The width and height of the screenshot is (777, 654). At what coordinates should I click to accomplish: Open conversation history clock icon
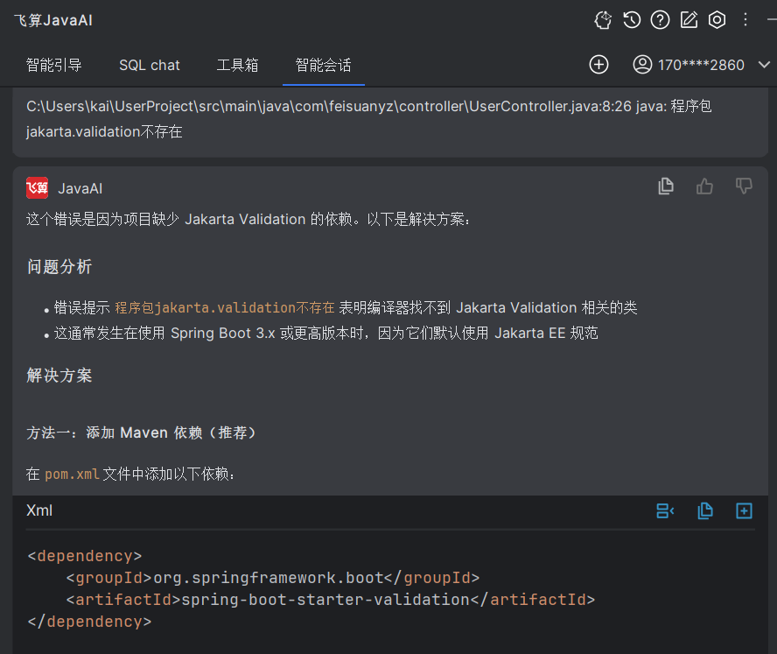[x=632, y=20]
